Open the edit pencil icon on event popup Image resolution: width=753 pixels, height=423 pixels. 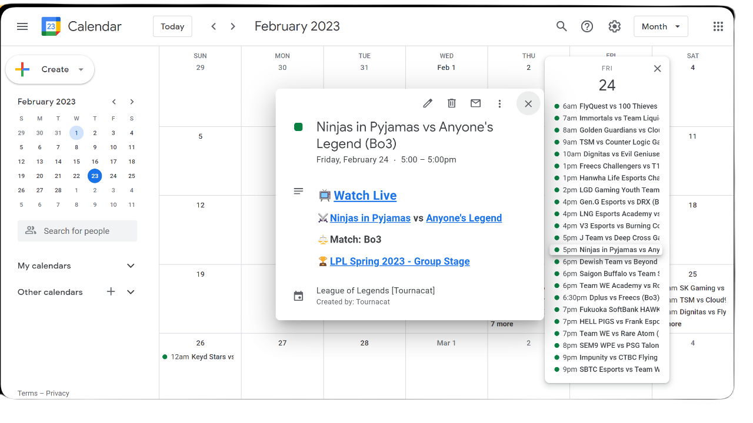(427, 103)
